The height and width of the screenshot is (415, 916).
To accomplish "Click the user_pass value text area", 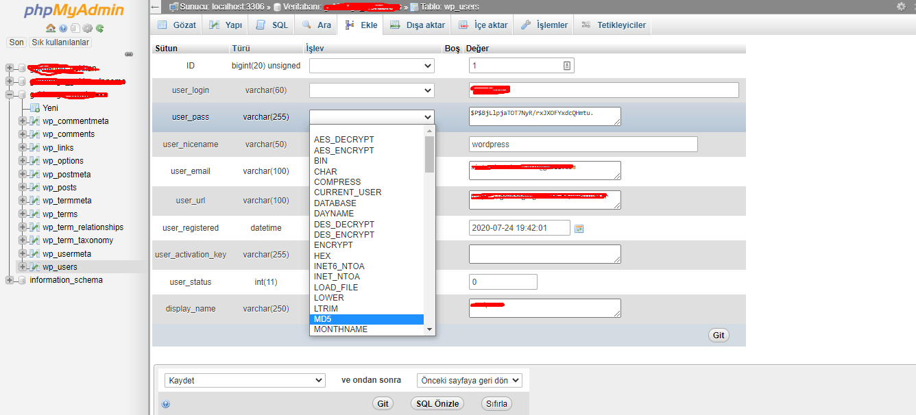I will pyautogui.click(x=545, y=116).
